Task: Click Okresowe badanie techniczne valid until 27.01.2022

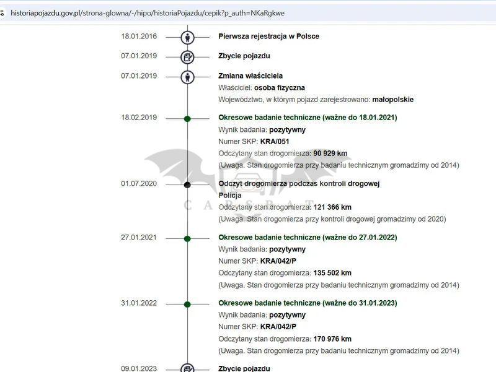Action: coord(308,238)
